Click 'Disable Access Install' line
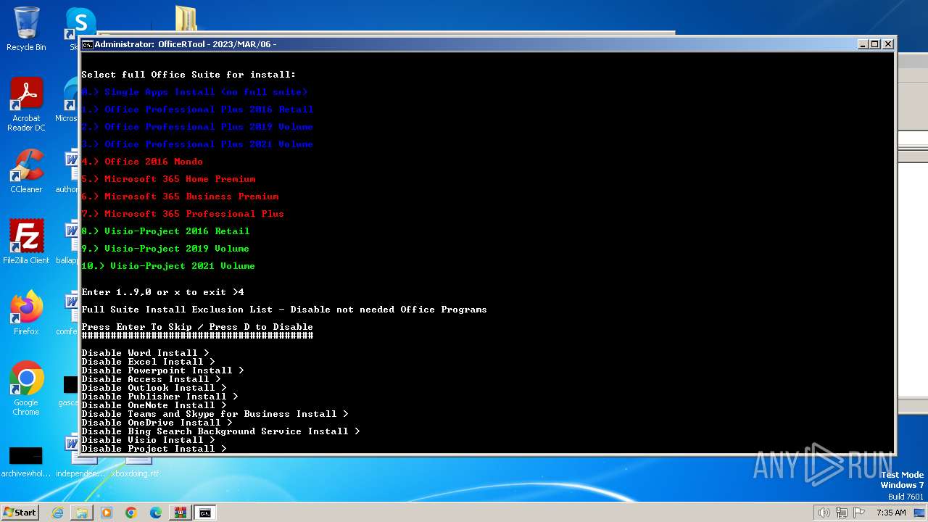 coord(151,379)
